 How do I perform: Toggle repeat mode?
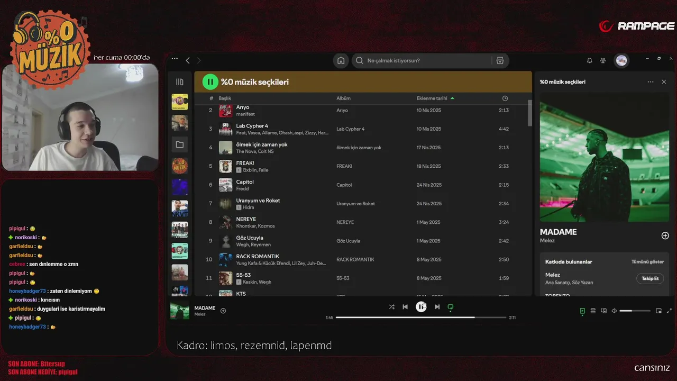451,307
